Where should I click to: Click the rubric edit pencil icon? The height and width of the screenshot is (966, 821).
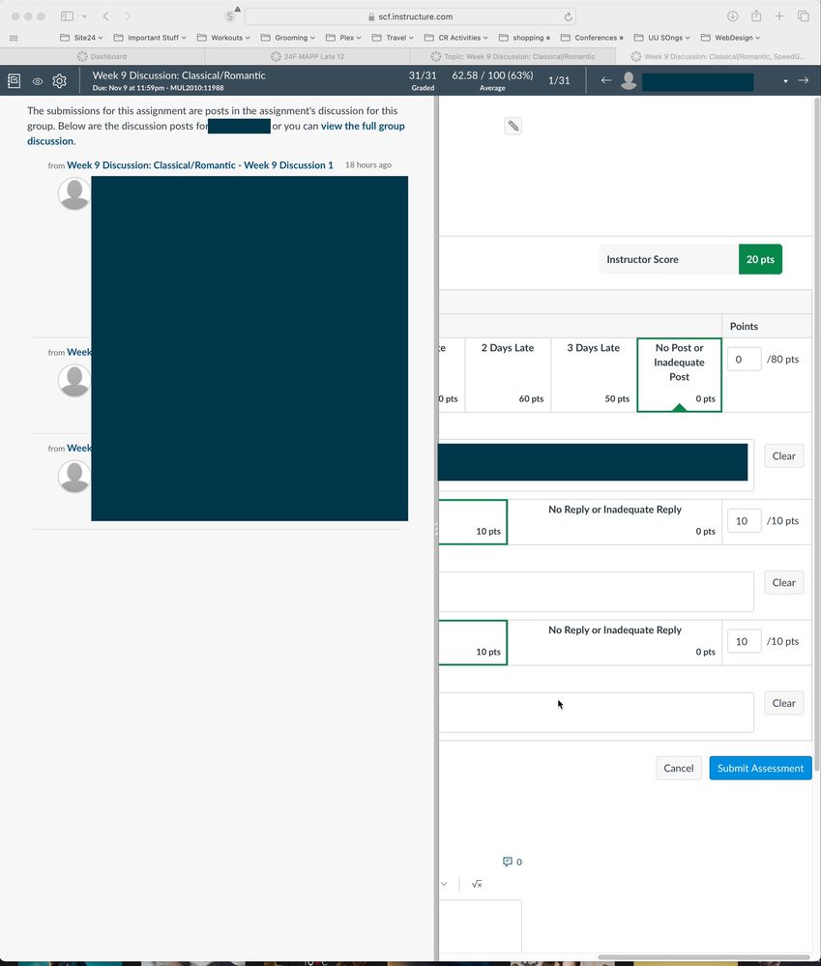click(513, 126)
